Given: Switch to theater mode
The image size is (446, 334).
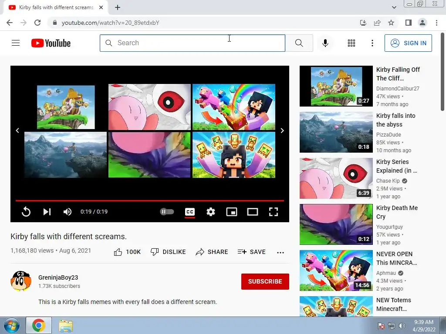Looking at the screenshot, I should pos(253,212).
